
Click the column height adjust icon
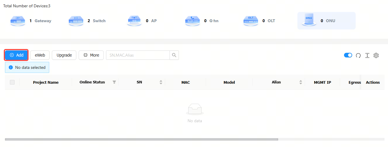click(367, 55)
